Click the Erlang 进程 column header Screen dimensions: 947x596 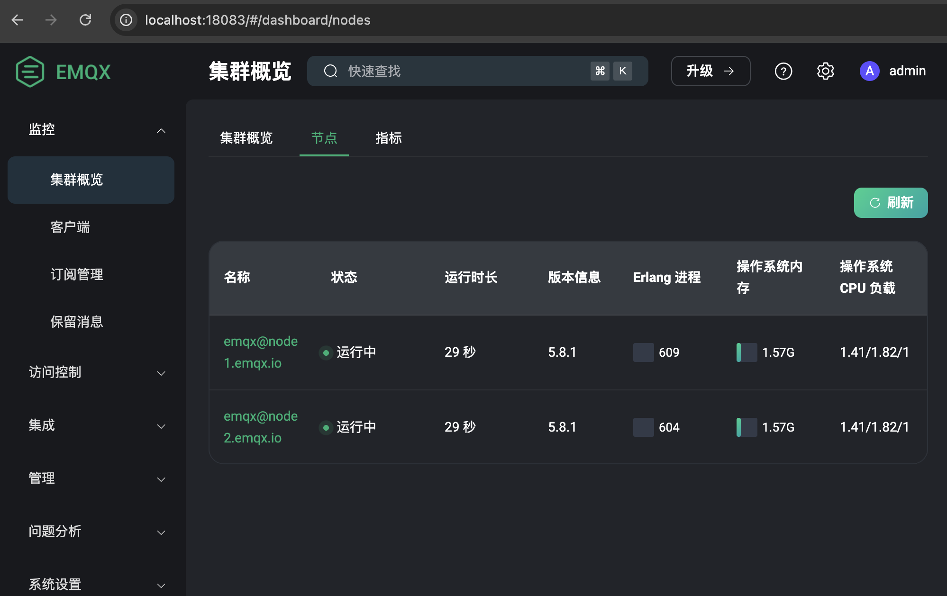coord(667,277)
